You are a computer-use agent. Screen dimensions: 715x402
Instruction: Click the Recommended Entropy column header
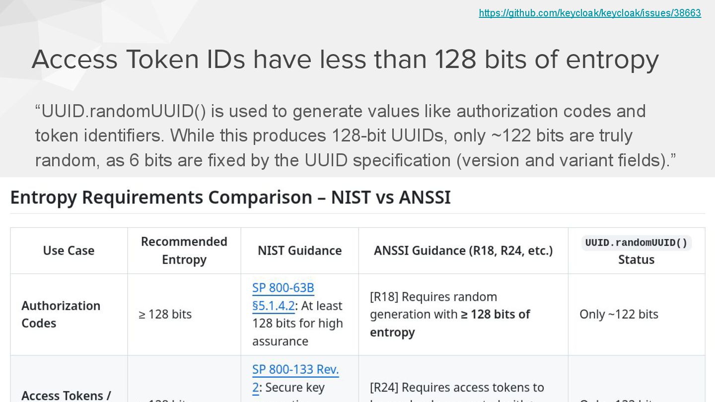pos(184,251)
